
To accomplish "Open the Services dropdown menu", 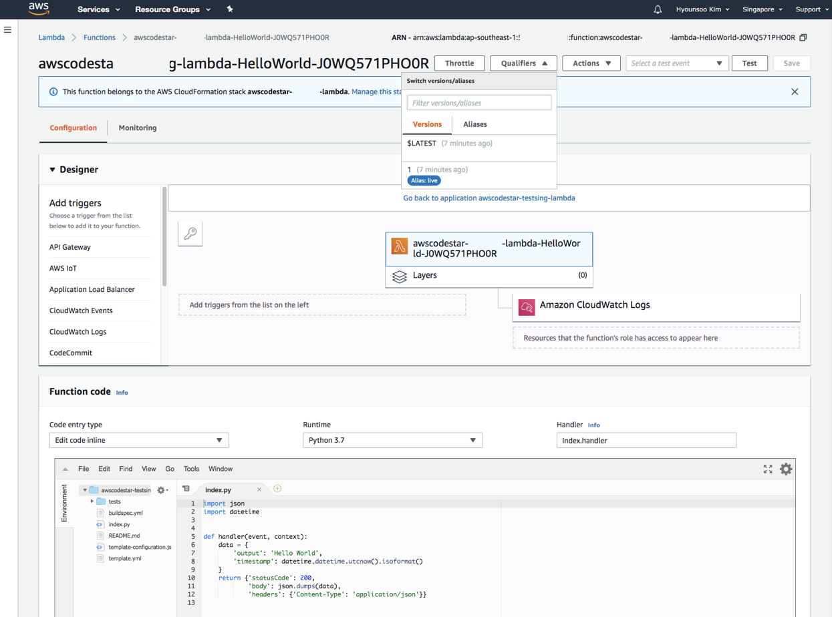I will click(98, 9).
